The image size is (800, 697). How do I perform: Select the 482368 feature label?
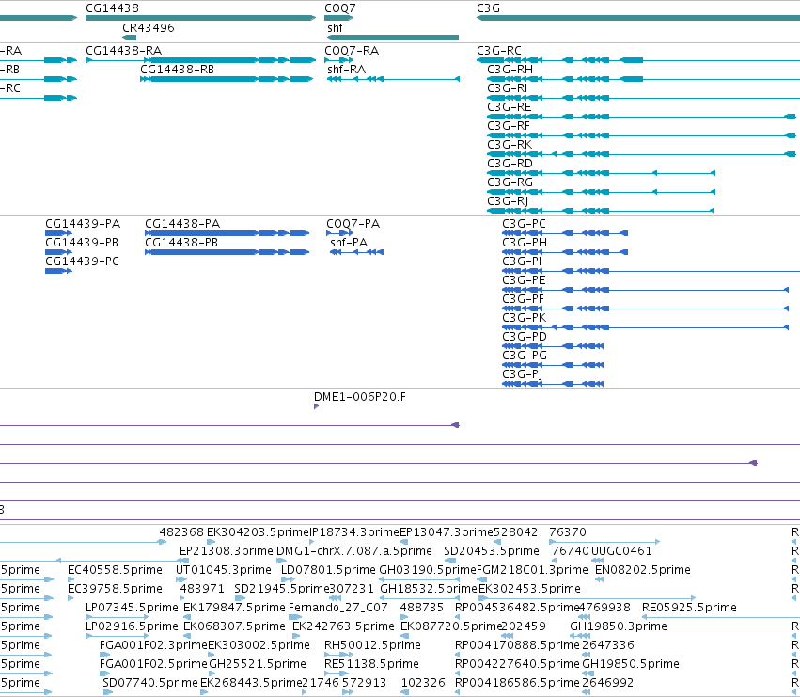point(181,532)
